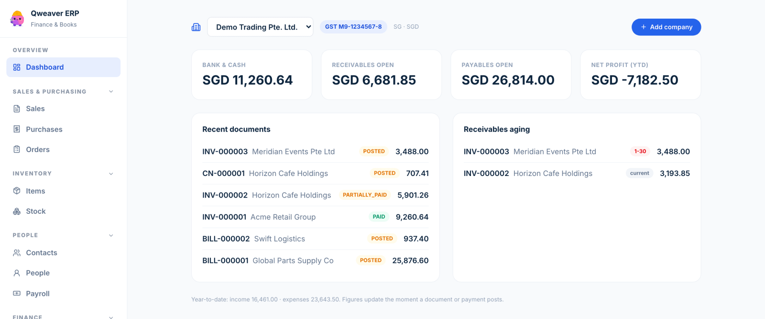Collapse the Inventory section
This screenshot has height=319, width=765.
click(111, 174)
